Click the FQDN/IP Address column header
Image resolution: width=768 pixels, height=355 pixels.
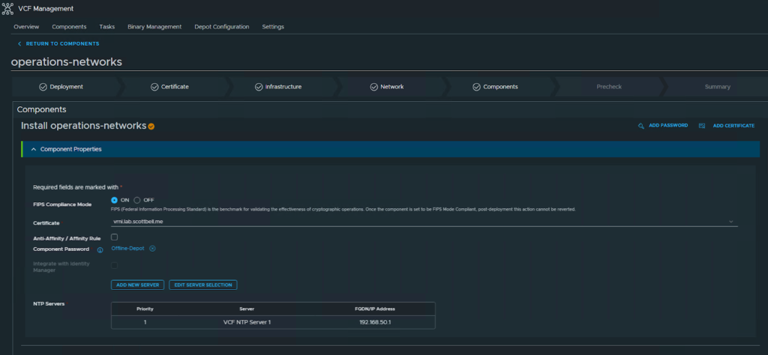coord(375,309)
